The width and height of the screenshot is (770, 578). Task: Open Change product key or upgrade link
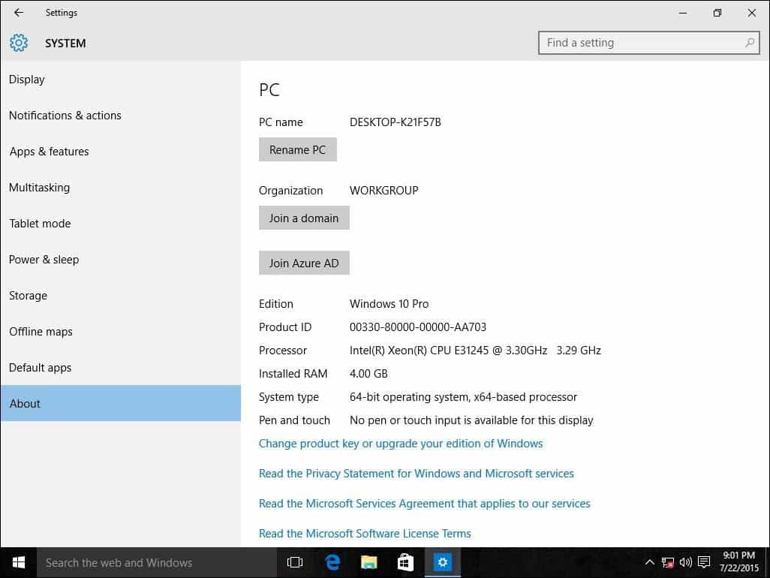(x=401, y=444)
